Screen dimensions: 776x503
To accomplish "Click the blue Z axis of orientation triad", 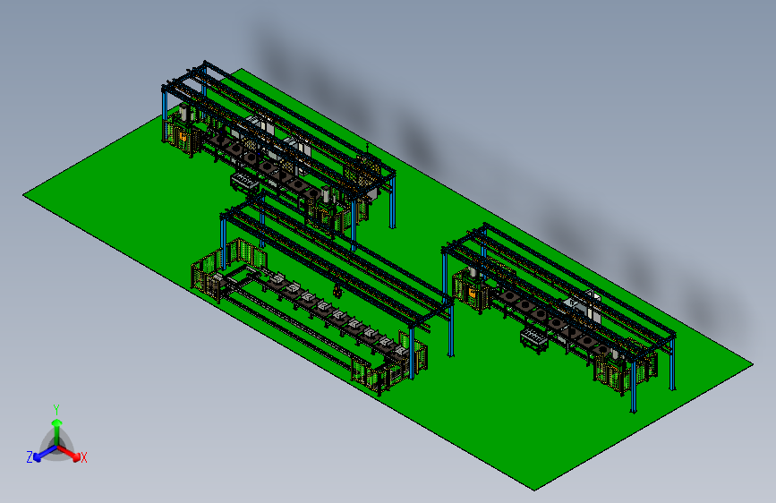I will pyautogui.click(x=44, y=453).
